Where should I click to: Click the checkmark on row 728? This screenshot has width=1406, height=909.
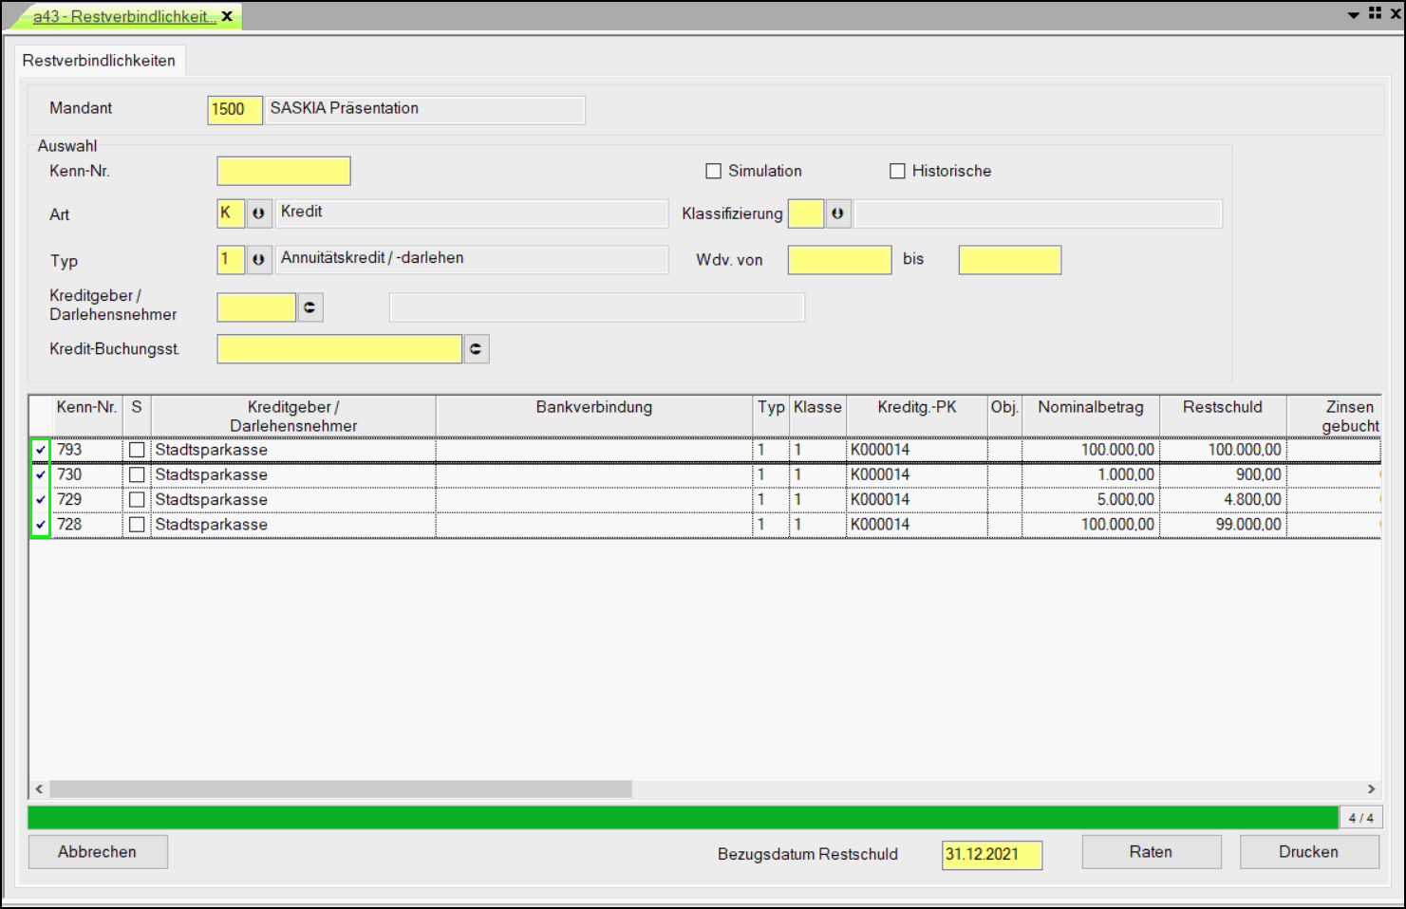click(x=41, y=525)
